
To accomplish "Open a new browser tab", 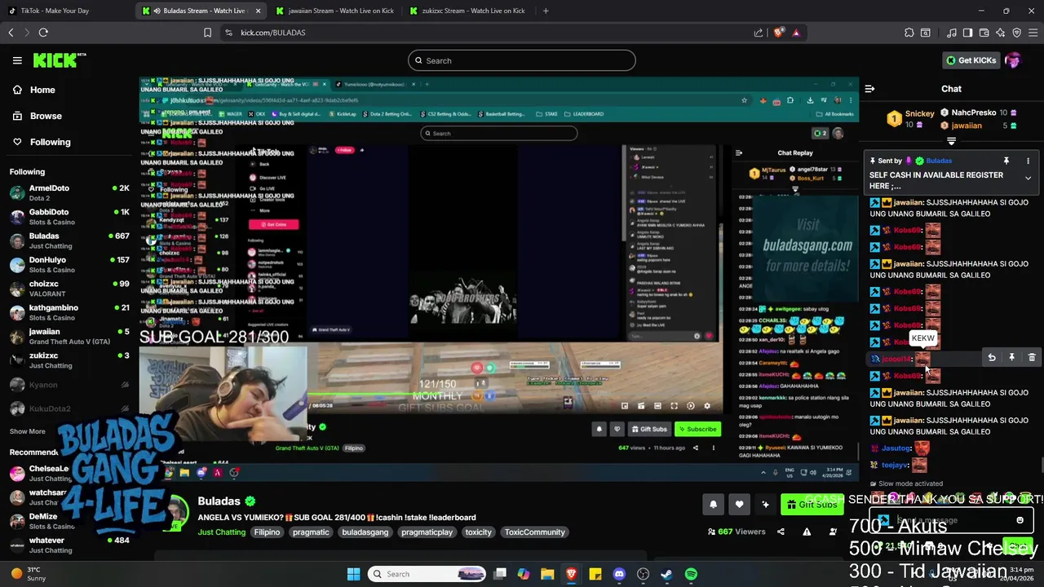I will tap(546, 11).
